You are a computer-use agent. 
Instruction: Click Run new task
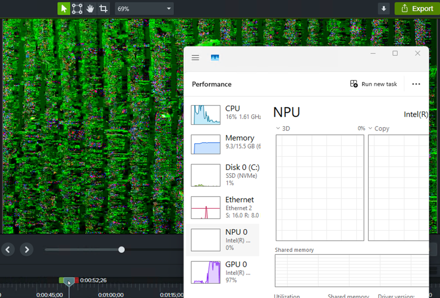pyautogui.click(x=374, y=84)
